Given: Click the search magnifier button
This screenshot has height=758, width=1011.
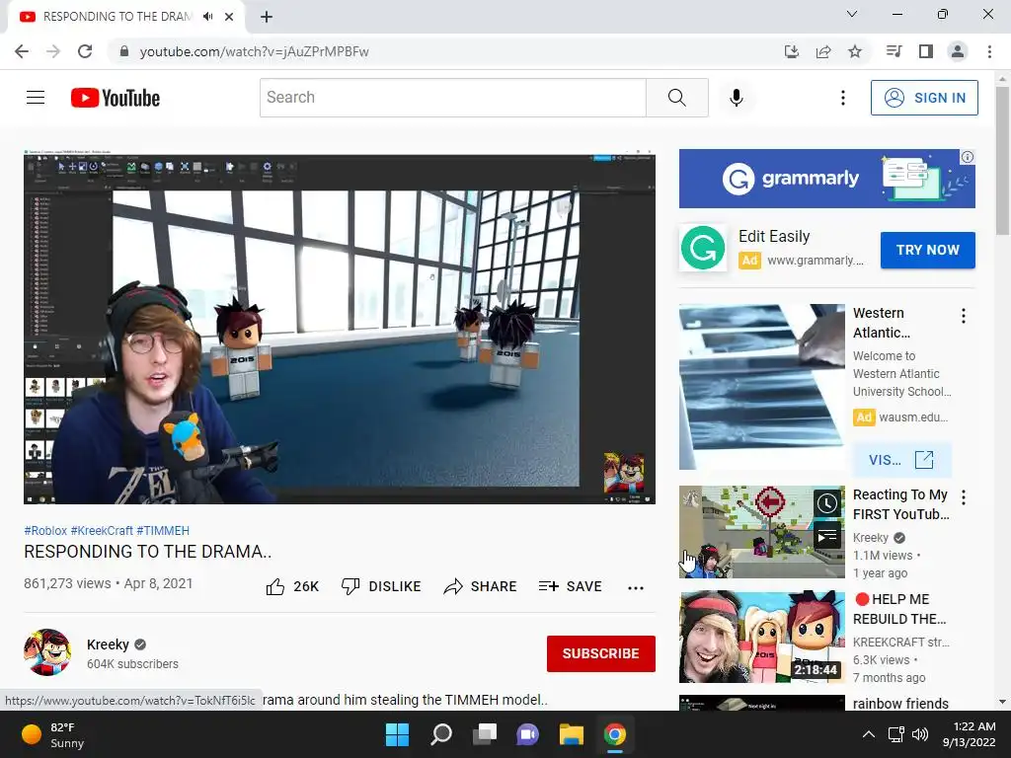Looking at the screenshot, I should (x=677, y=98).
